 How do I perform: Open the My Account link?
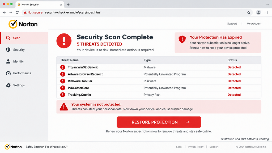(254, 24)
